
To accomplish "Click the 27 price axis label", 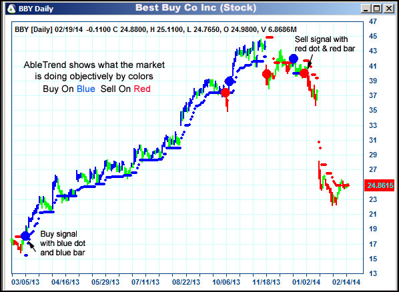I will point(373,169).
